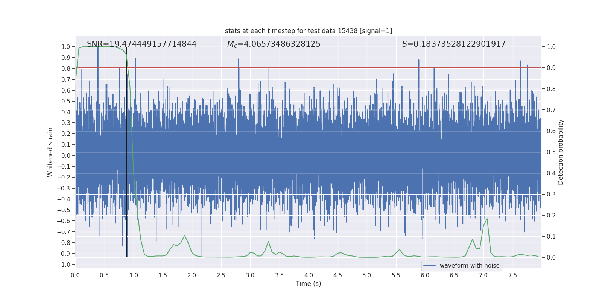Image resolution: width=602 pixels, height=301 pixels.
Task: Click the blue line sample in the legend
Action: coord(429,266)
